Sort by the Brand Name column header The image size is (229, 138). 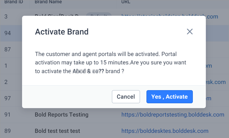(x=48, y=2)
